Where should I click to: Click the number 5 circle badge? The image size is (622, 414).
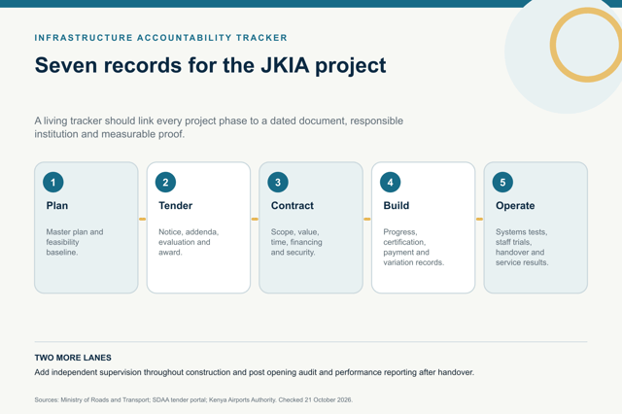[x=502, y=182]
